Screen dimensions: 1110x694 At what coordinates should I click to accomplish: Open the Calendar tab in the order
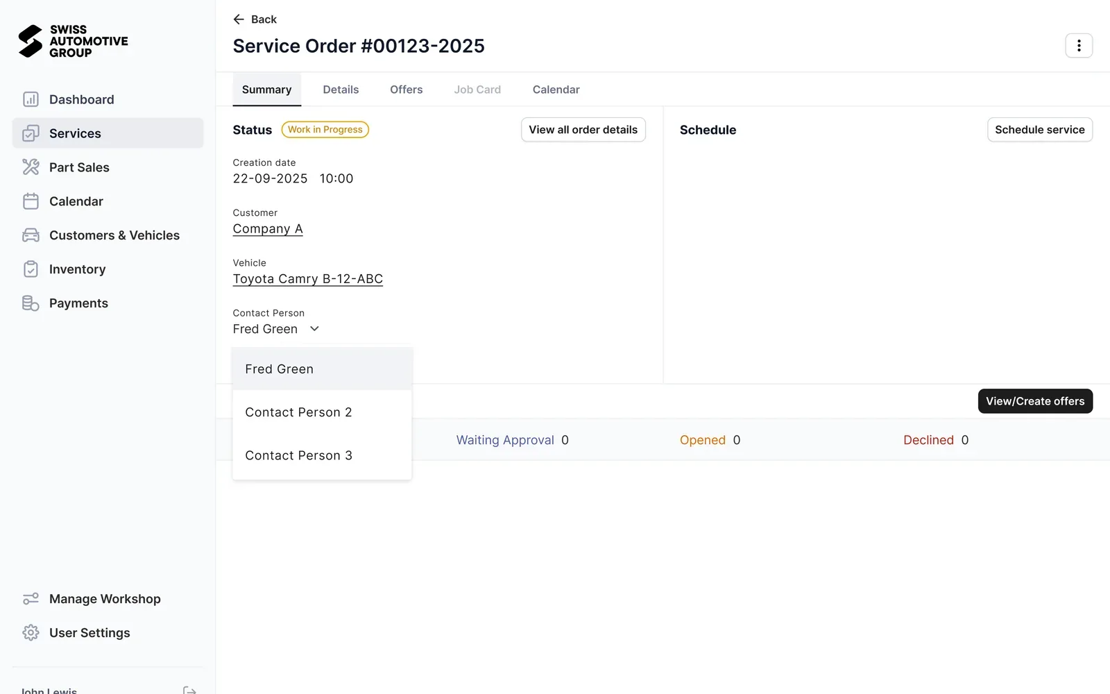(x=556, y=90)
